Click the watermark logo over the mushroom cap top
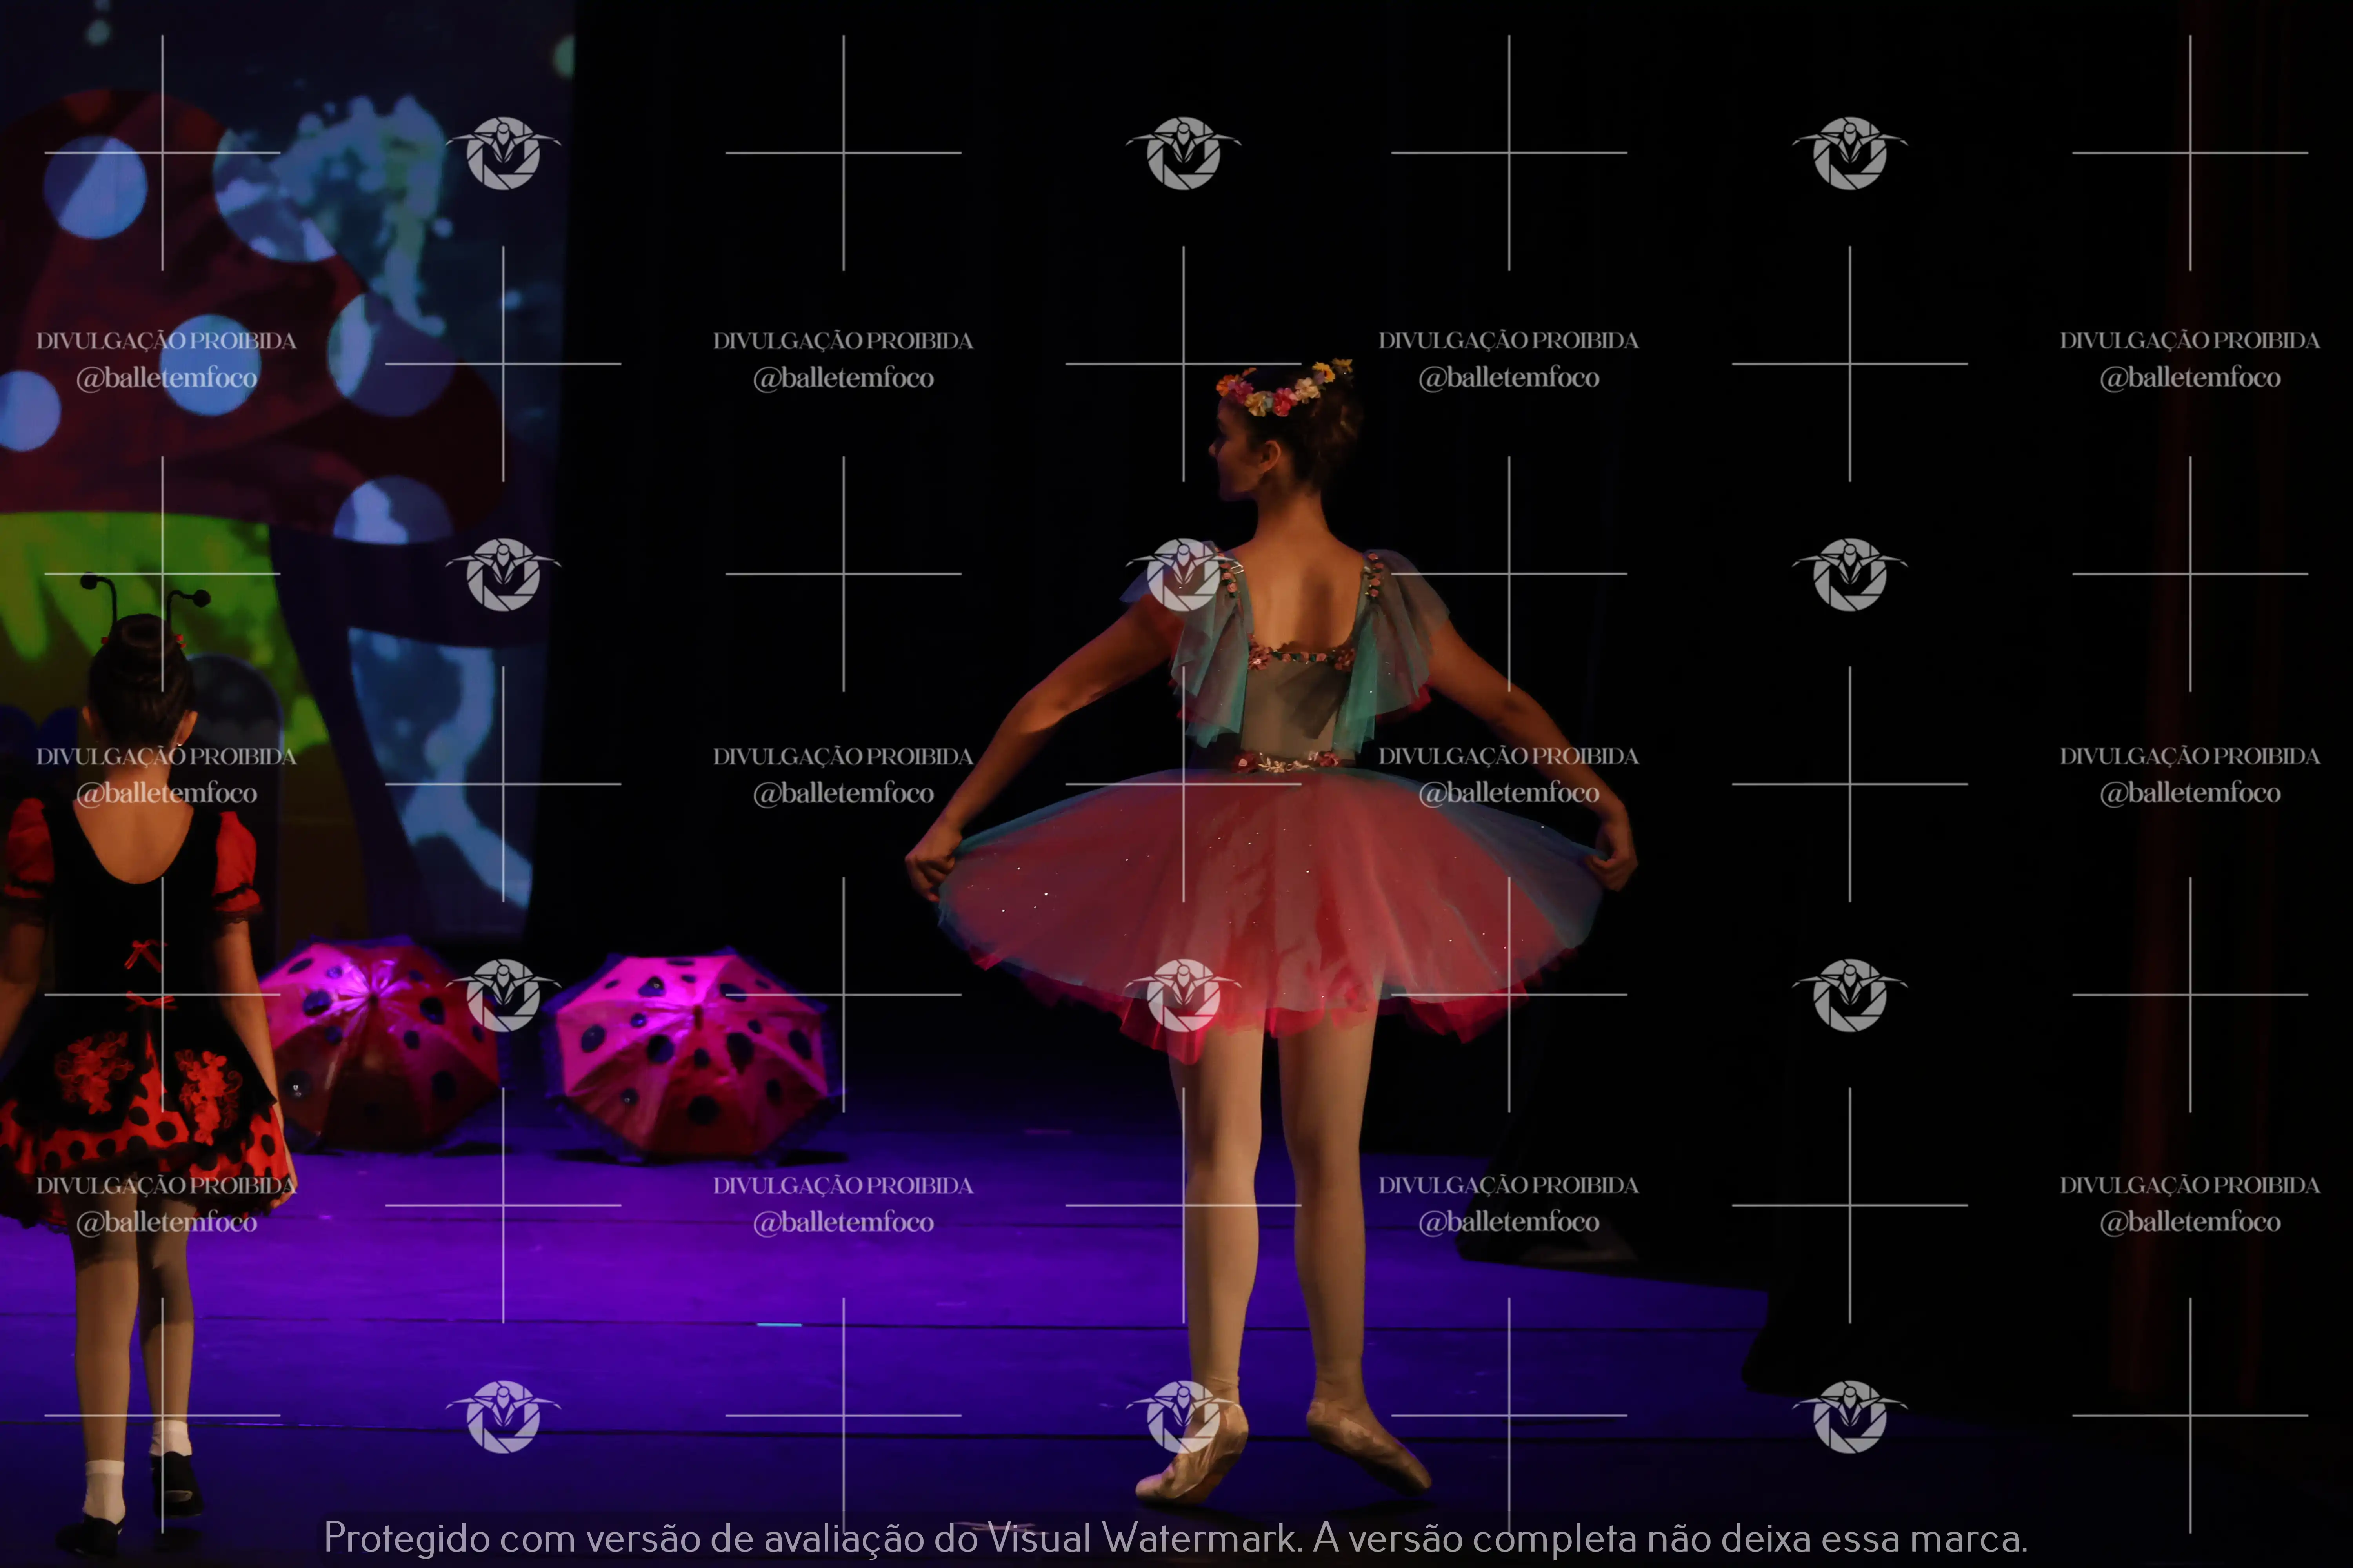The width and height of the screenshot is (2353, 1568). 503,153
